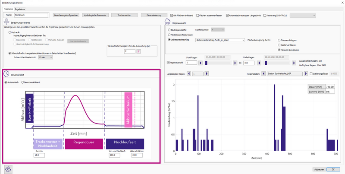Choose Blockregenstaffel radio option

[169, 29]
